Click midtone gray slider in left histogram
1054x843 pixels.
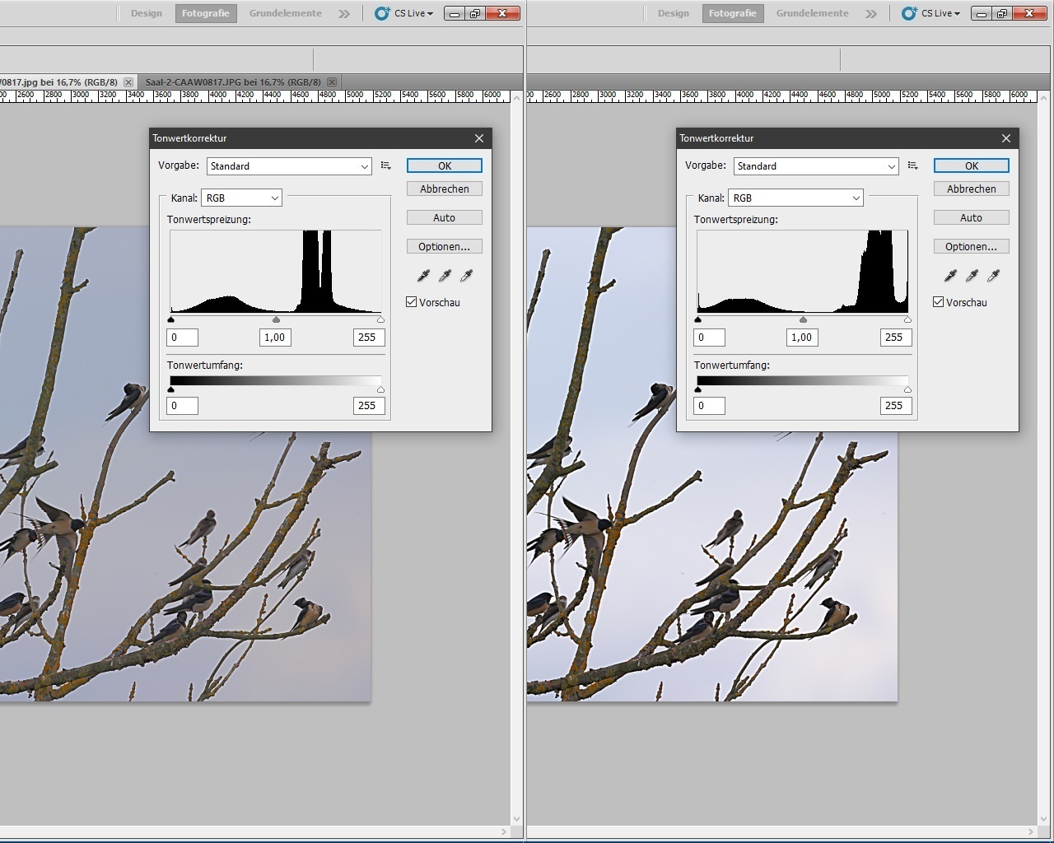tap(276, 320)
